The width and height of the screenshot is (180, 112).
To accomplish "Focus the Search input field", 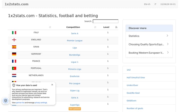I will point(105,21).
